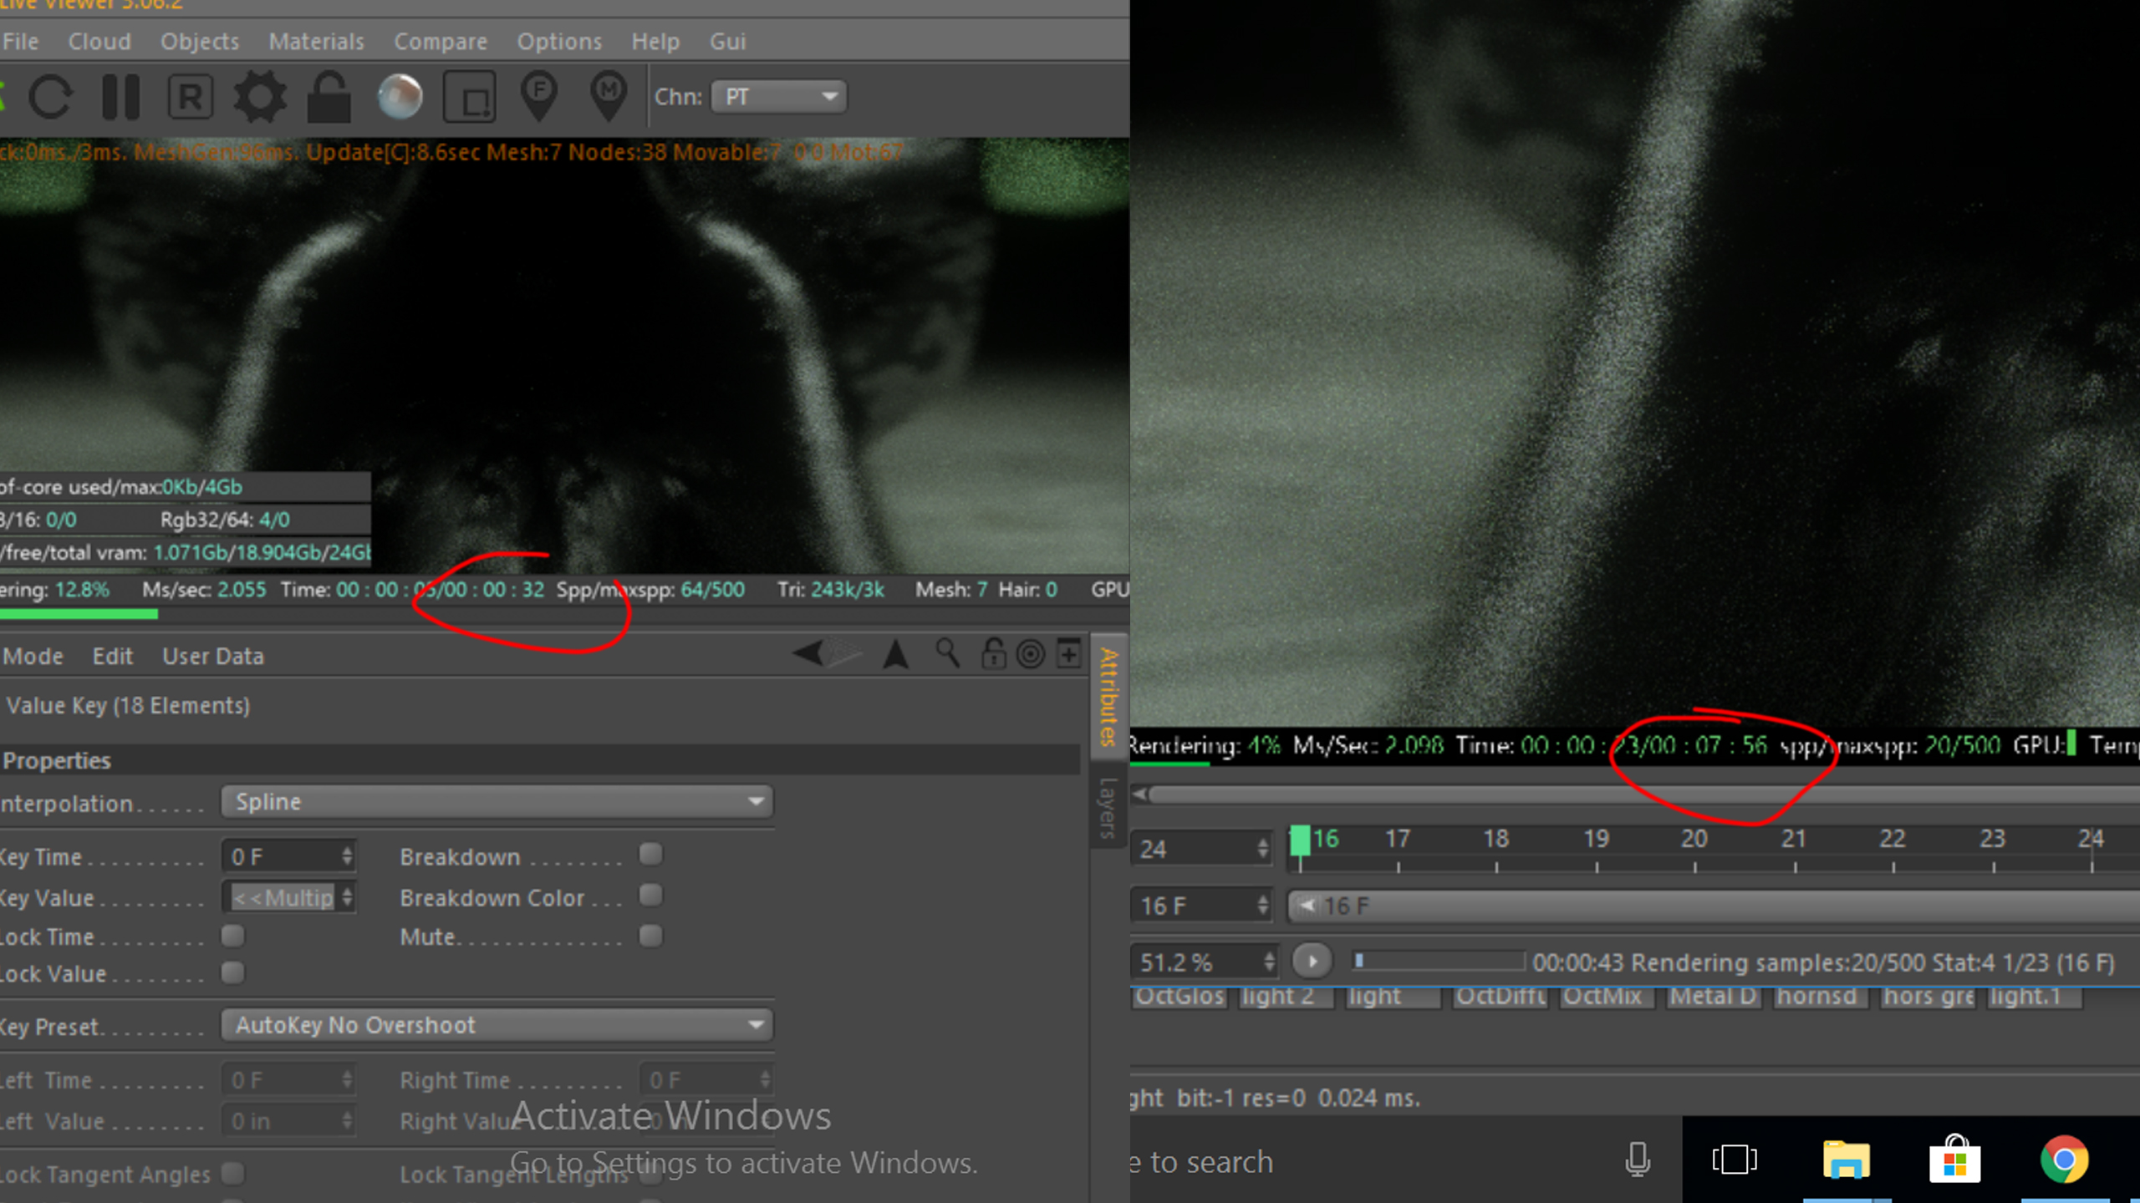Enable the Breakdown checkbox
Screen dimensions: 2140x1203
[650, 855]
